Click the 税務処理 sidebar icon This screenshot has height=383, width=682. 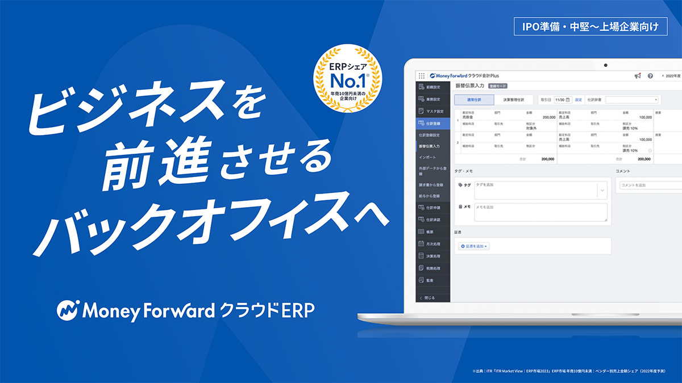pyautogui.click(x=421, y=268)
